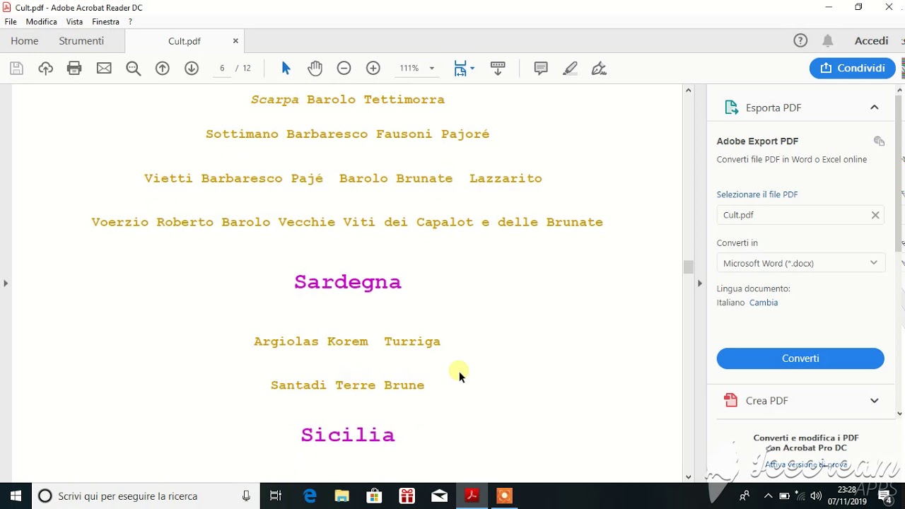Go to previous page arrow
The image size is (905, 509).
click(163, 69)
